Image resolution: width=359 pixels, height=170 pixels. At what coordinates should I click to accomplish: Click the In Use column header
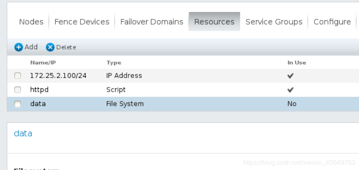point(297,63)
